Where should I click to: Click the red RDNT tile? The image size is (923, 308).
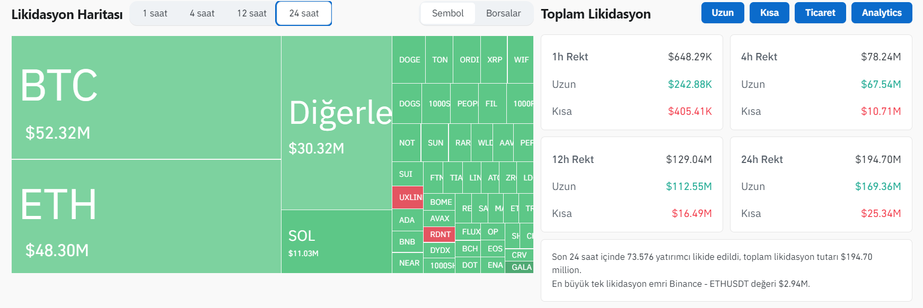coord(439,234)
